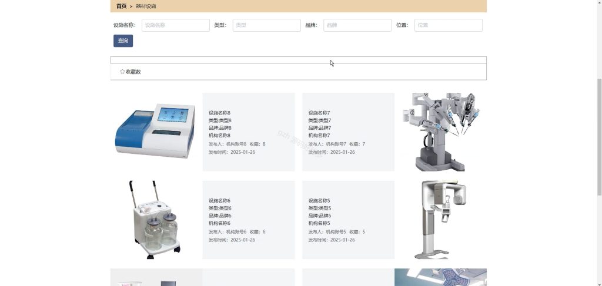Open the operating room light image

click(440, 277)
